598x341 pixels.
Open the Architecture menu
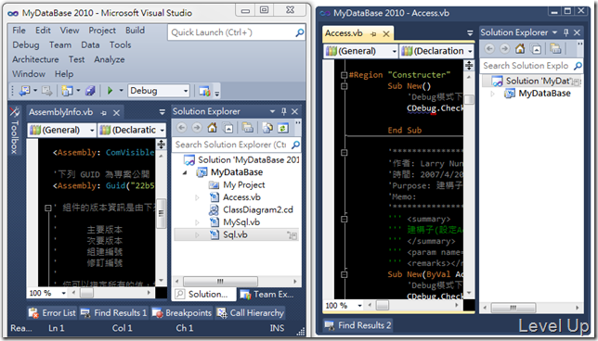[x=35, y=59]
